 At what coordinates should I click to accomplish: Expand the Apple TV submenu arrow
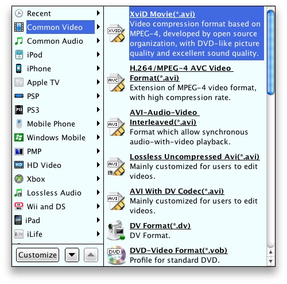[98, 82]
